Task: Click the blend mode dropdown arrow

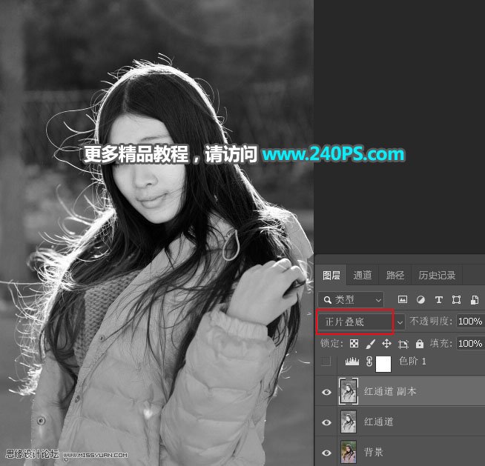Action: [400, 322]
